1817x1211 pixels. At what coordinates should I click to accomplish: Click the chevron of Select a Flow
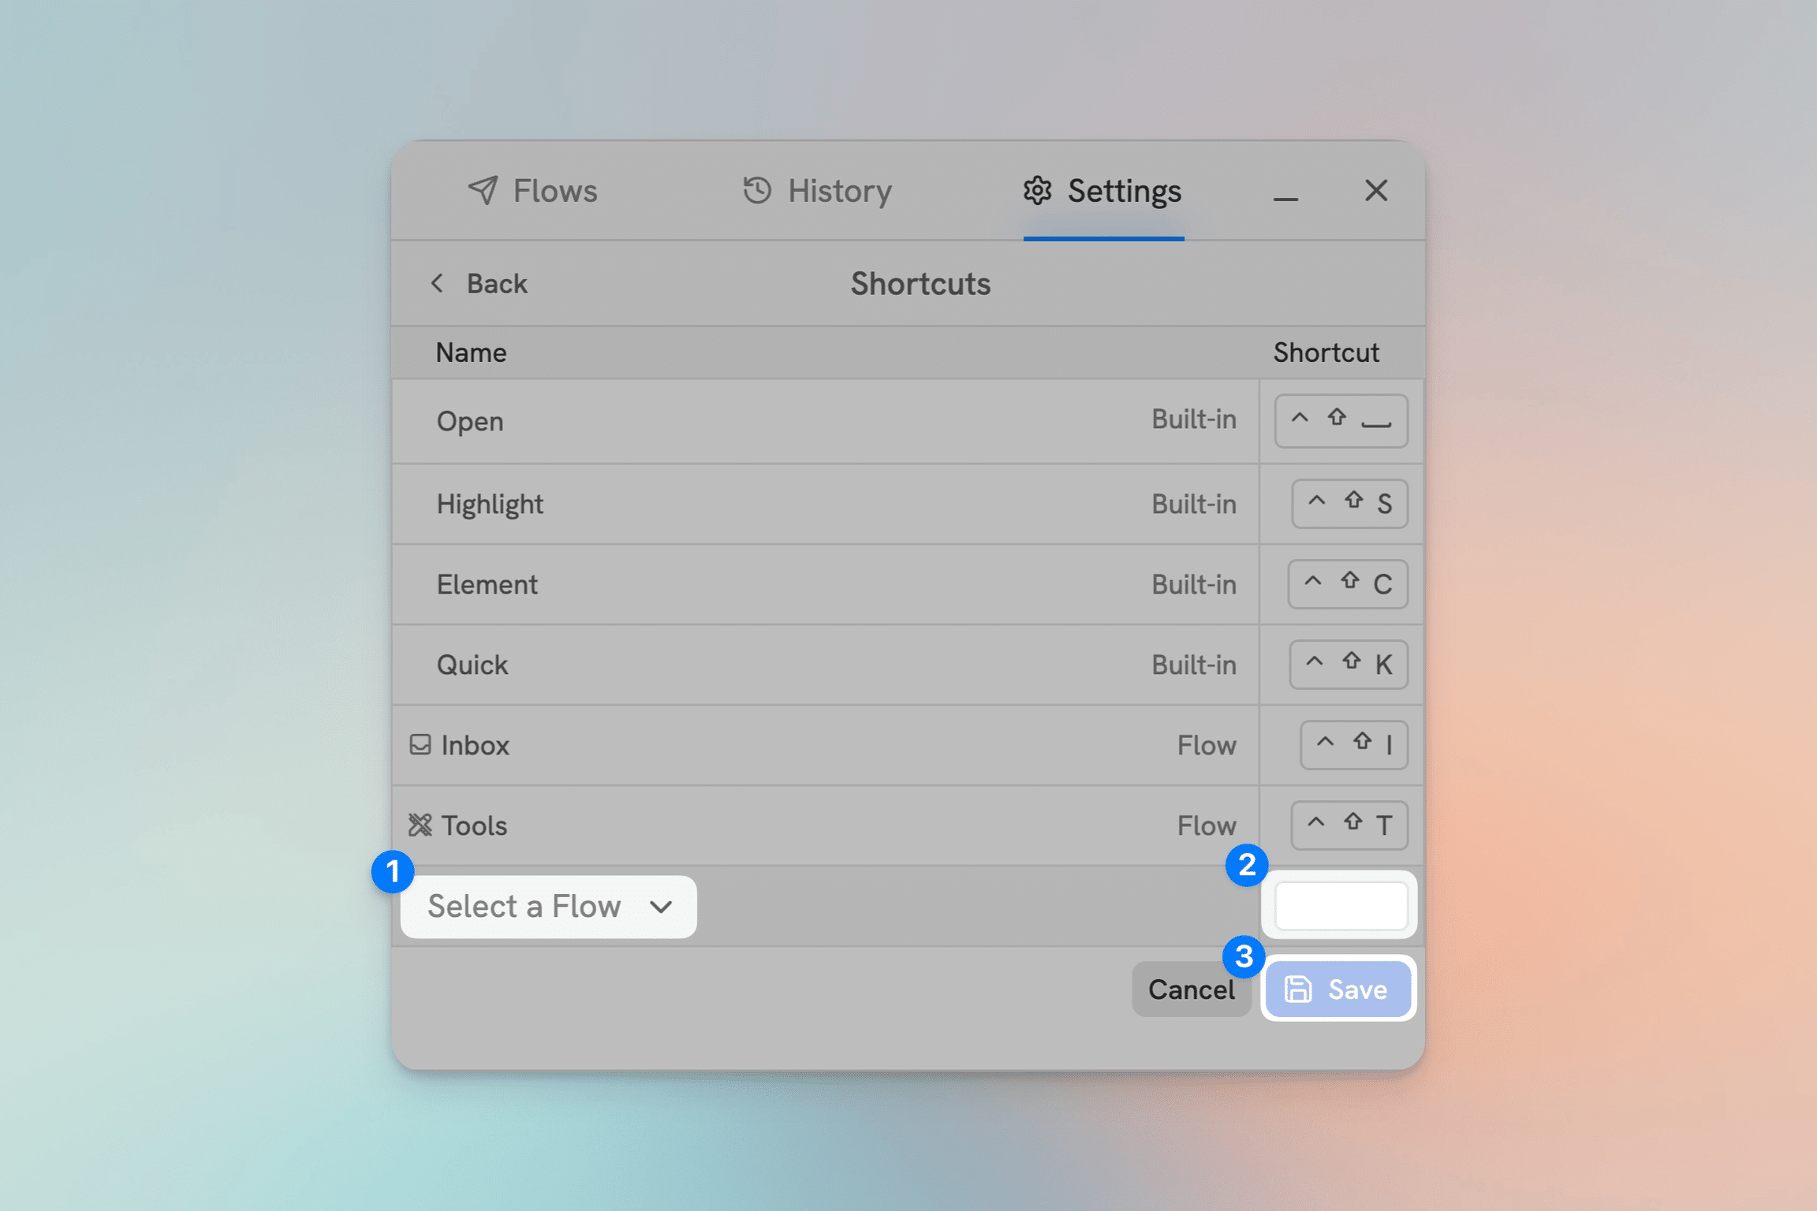[x=661, y=907]
